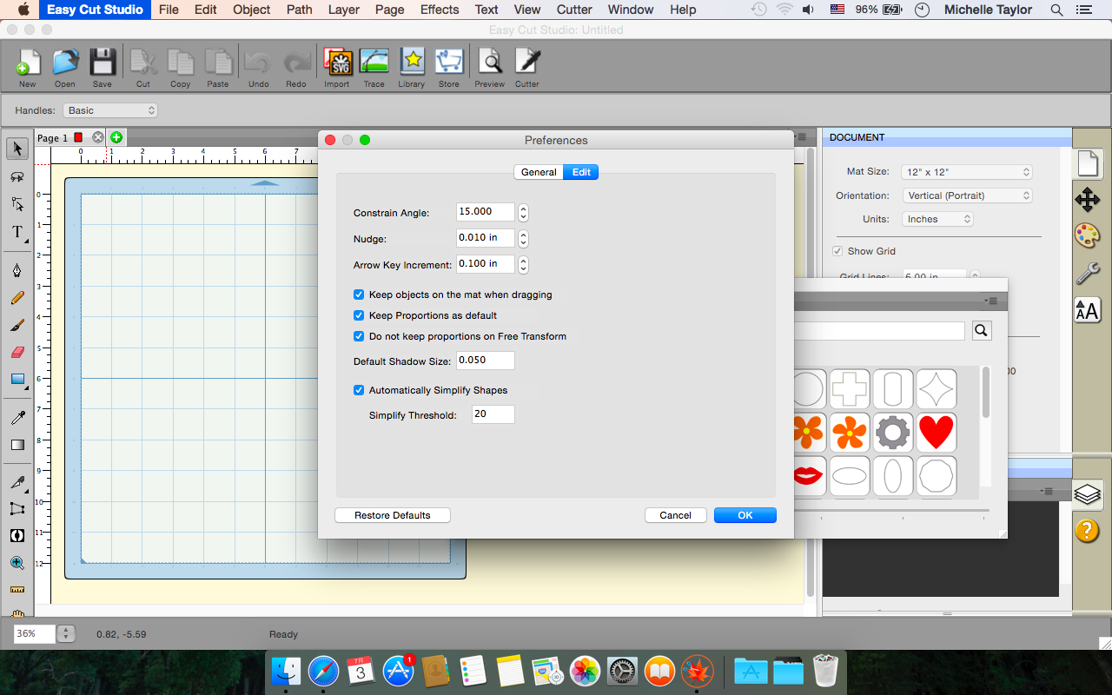Switch to the General tab in Preferences
Image resolution: width=1112 pixels, height=695 pixels.
[x=539, y=172]
